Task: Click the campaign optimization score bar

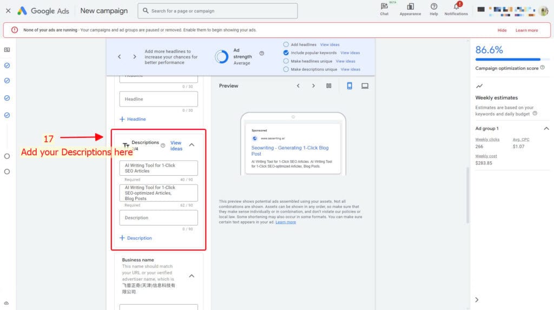Action: 512,60
